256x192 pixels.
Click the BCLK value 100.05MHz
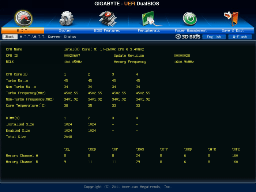(x=73, y=62)
